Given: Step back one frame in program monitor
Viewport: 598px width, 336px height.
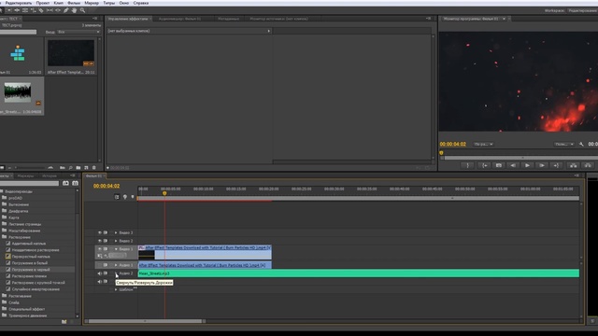Looking at the screenshot, I should (513, 165).
